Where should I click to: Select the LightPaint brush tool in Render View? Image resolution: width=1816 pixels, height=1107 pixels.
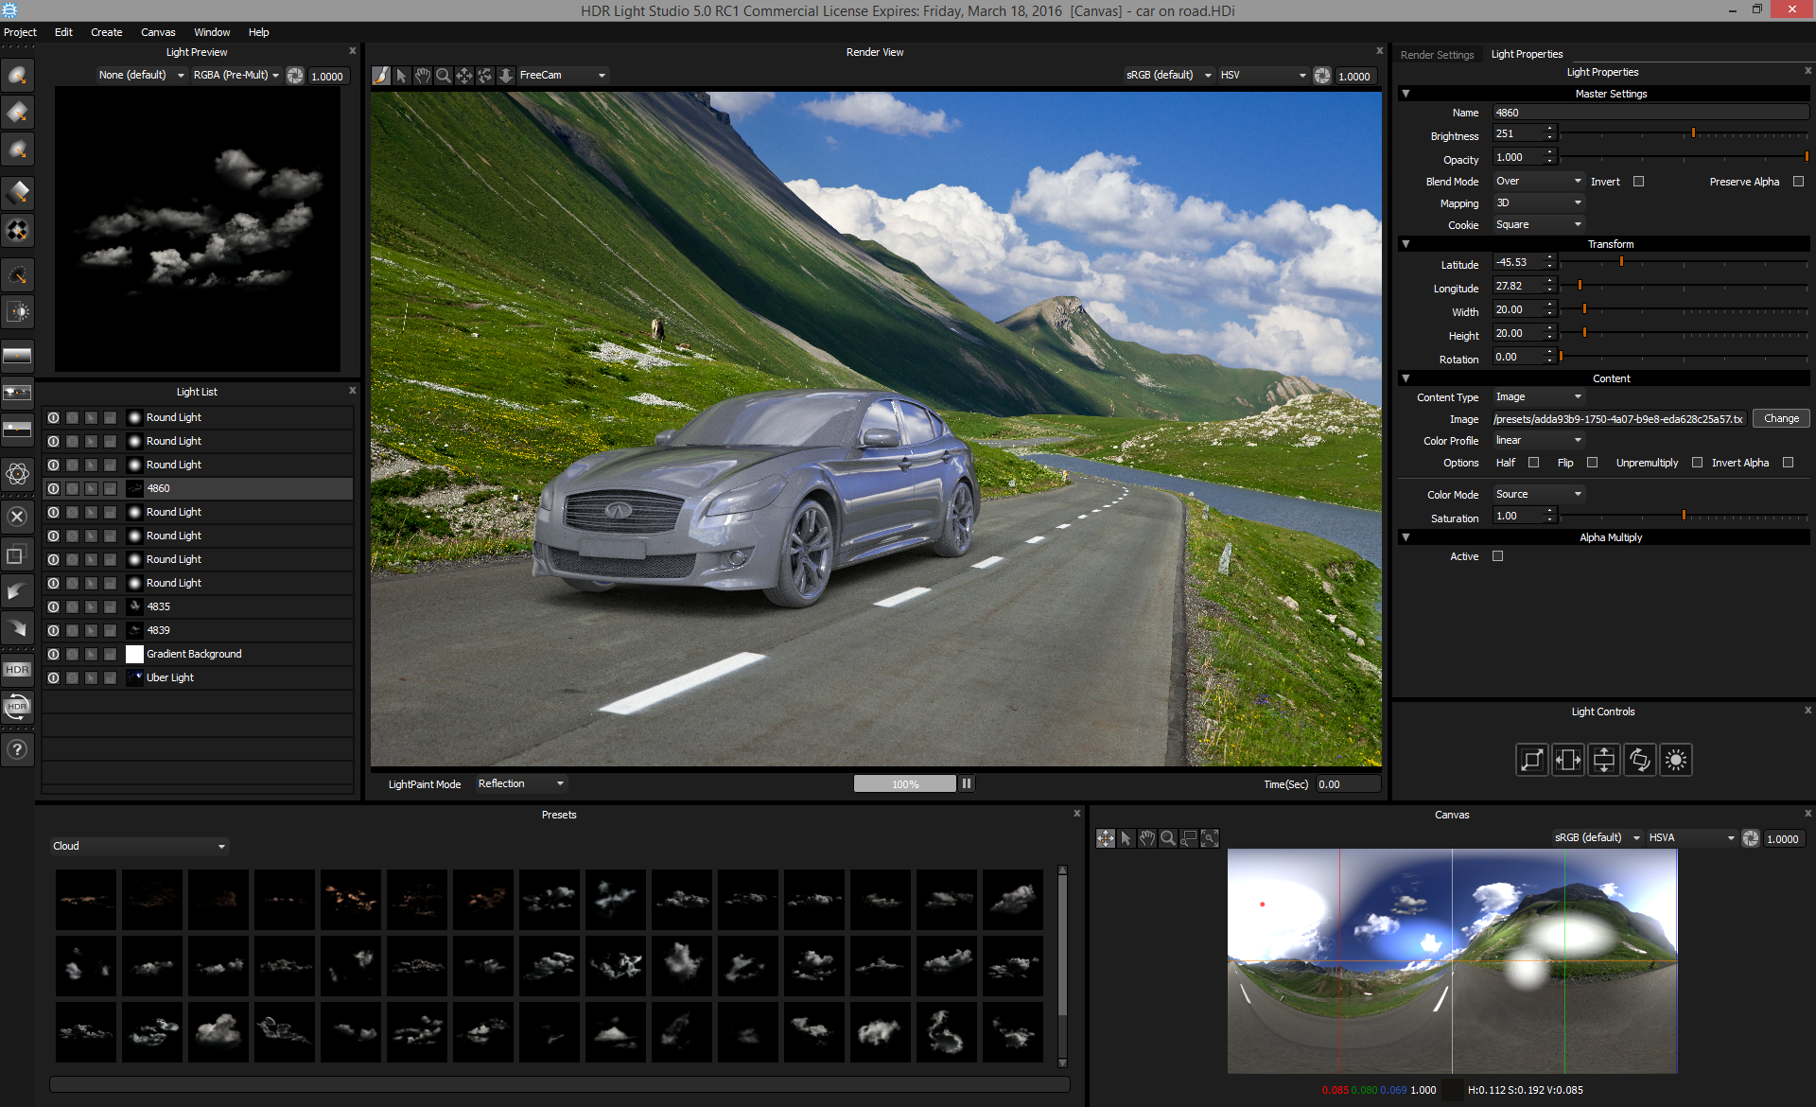(x=381, y=76)
